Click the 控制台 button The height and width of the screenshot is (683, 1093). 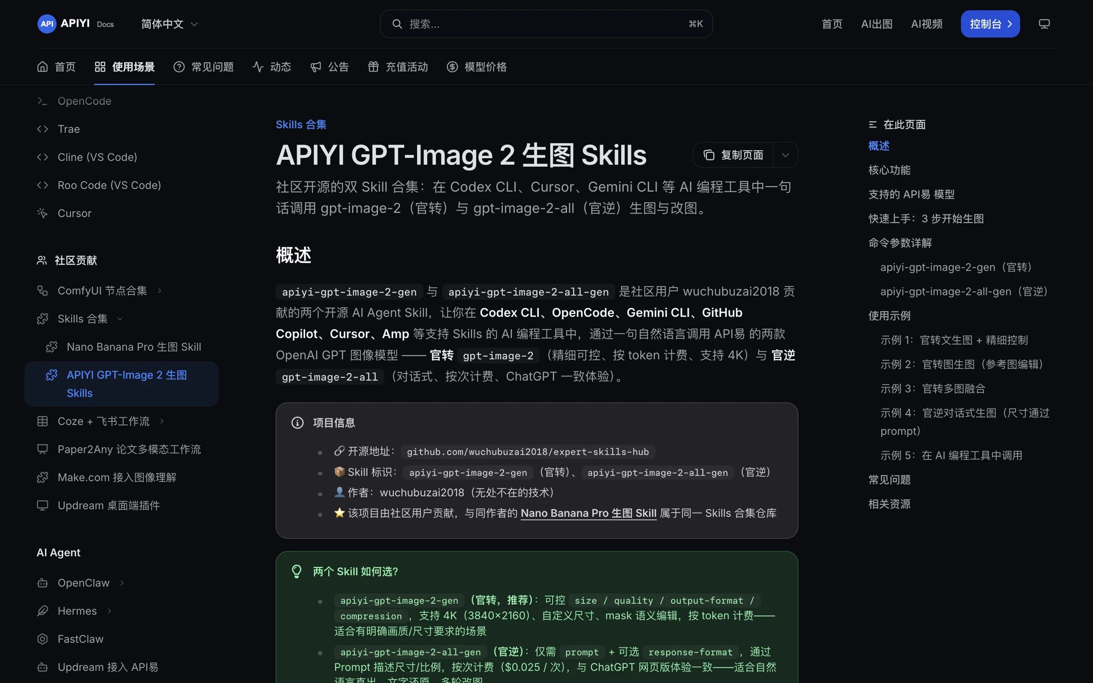point(990,24)
